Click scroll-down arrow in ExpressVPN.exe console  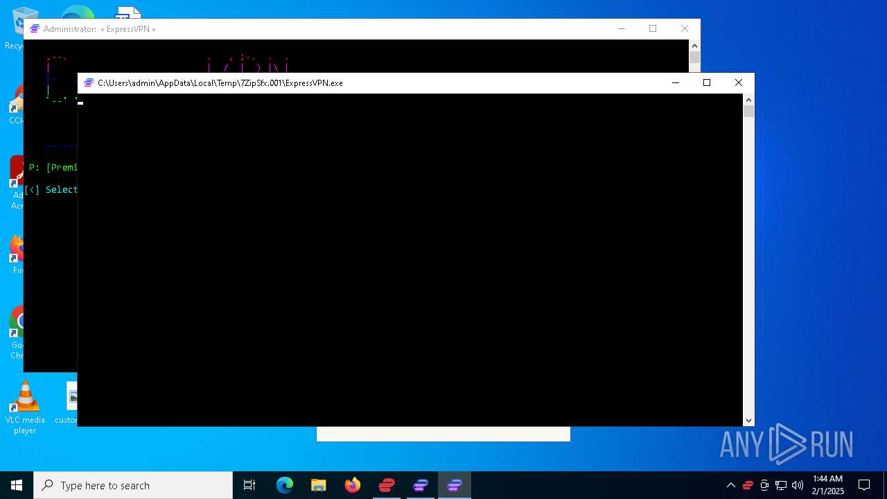click(x=748, y=421)
